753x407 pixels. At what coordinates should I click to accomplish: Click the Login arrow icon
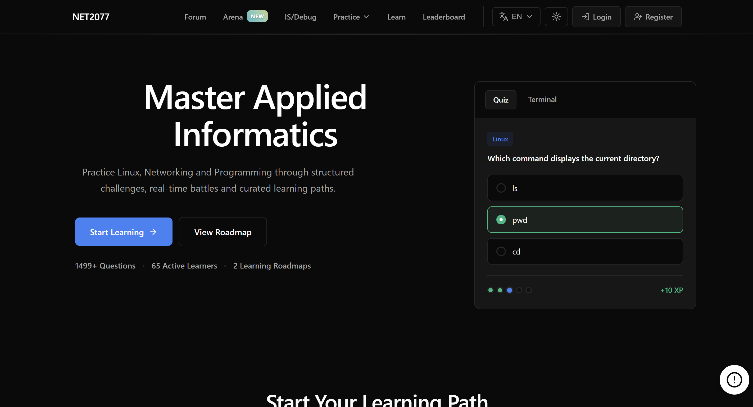585,17
